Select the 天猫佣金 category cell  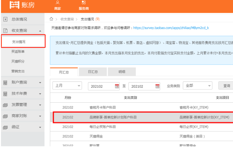pyautogui.click(x=96, y=136)
